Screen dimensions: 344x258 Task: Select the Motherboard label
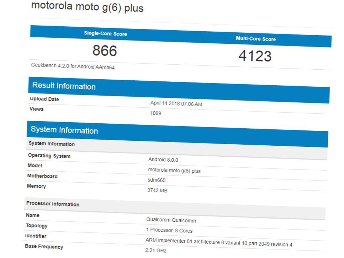(42, 176)
